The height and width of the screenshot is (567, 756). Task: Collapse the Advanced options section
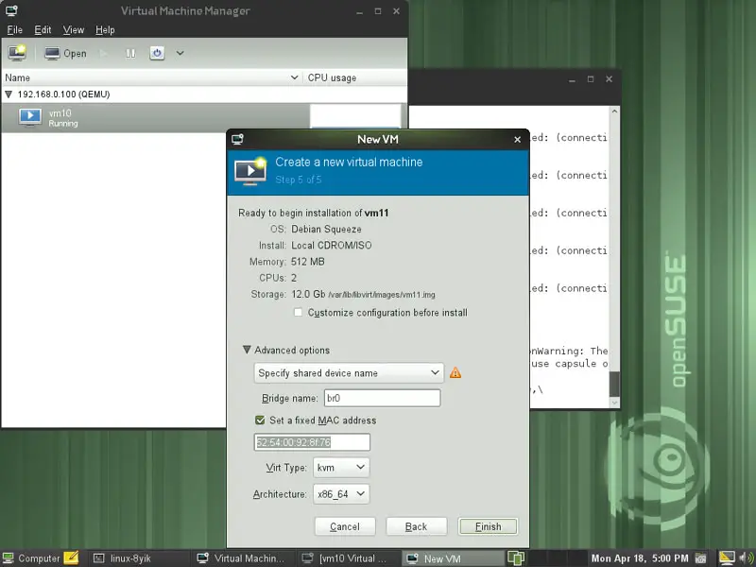(x=248, y=351)
